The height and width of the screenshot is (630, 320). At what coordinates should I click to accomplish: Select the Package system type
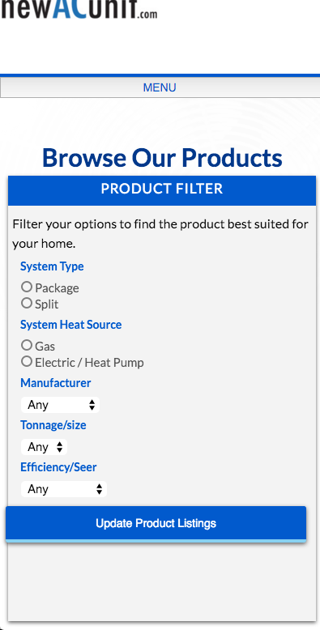coord(27,287)
